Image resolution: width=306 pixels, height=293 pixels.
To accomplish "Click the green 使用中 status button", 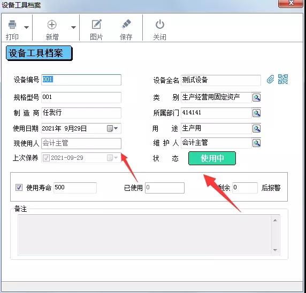I will click(x=212, y=158).
